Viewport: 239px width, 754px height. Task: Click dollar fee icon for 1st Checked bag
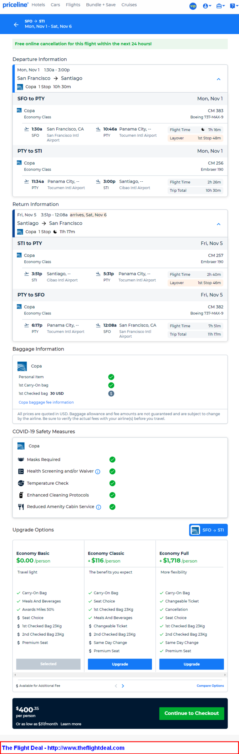pyautogui.click(x=111, y=393)
